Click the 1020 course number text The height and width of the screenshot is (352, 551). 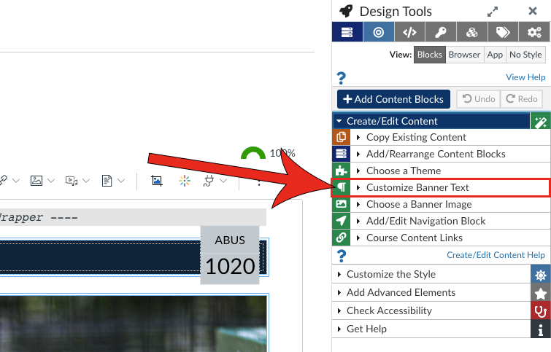click(x=230, y=267)
